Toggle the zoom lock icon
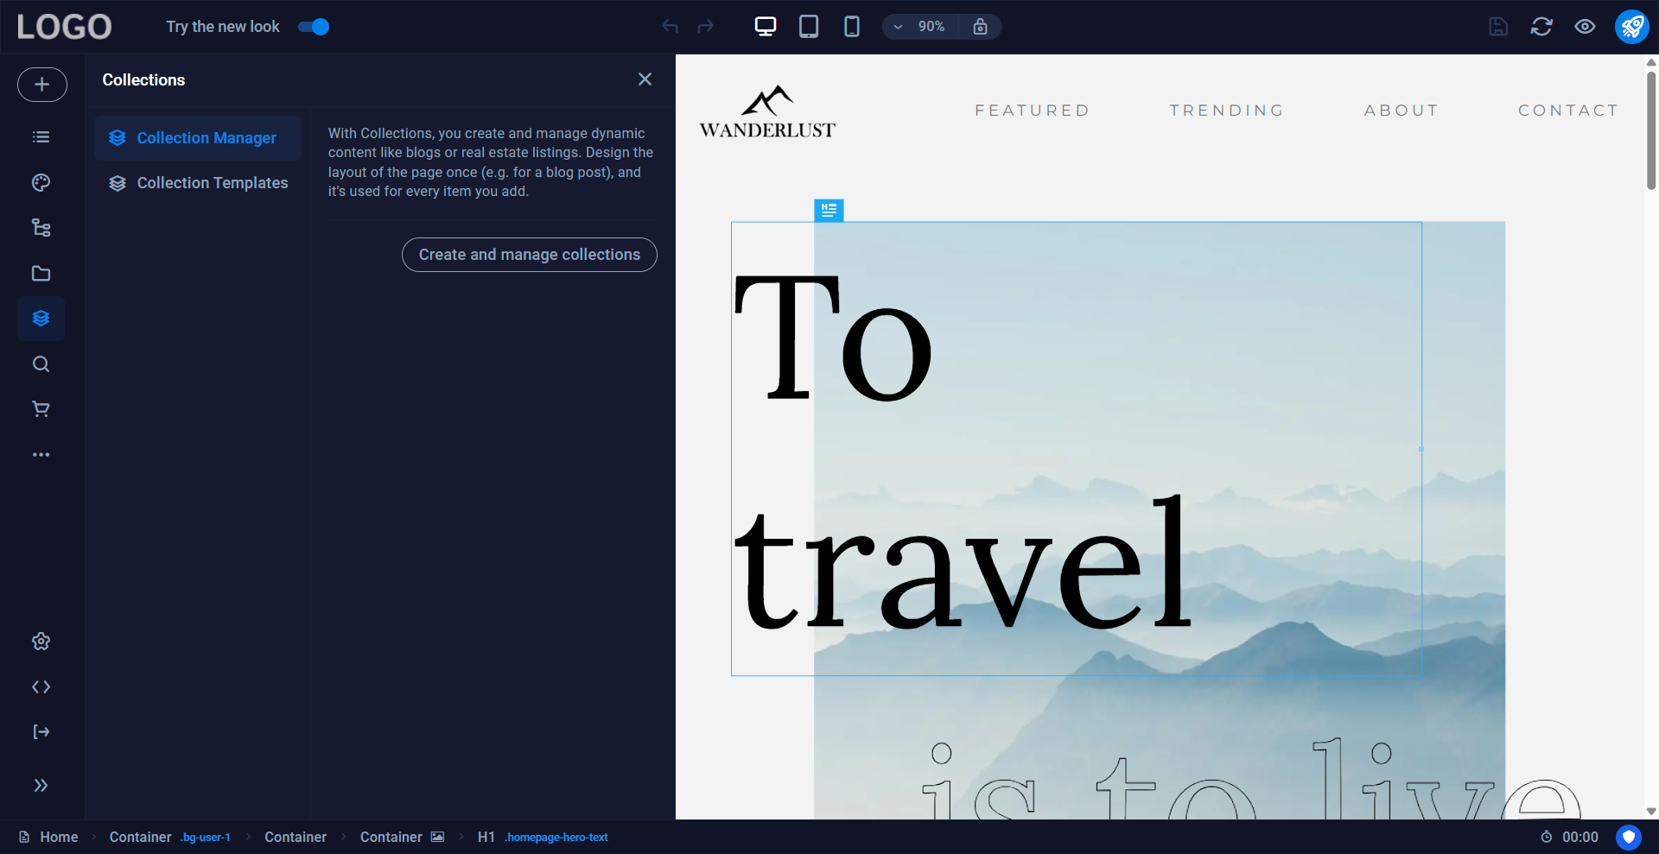The image size is (1659, 854). pos(980,27)
